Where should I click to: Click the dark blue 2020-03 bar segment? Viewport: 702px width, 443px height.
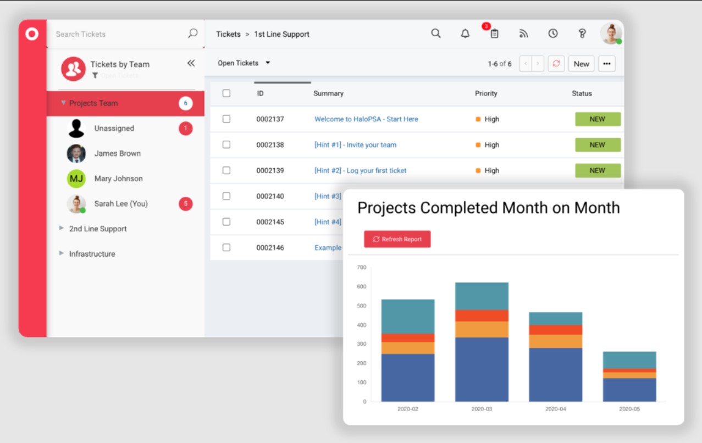tap(482, 369)
